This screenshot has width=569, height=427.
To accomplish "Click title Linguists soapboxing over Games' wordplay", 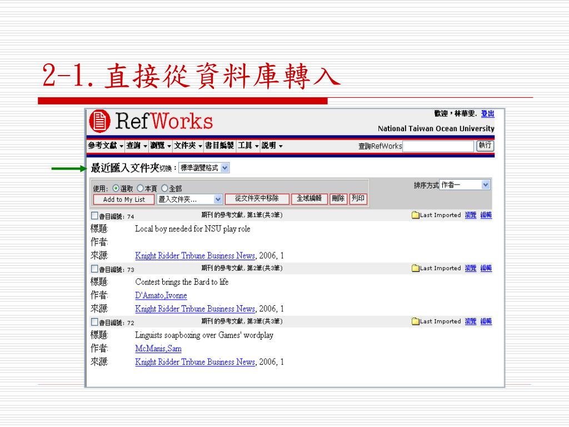I will click(204, 335).
